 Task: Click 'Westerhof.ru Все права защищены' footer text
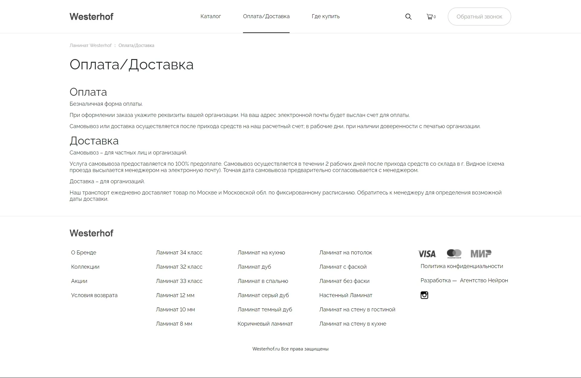(290, 349)
